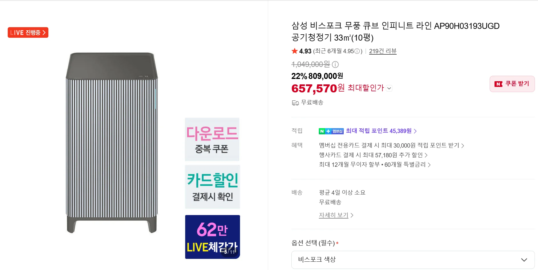The width and height of the screenshot is (538, 270).
Task: Open the LIVE 진행중 badge
Action: tap(28, 32)
